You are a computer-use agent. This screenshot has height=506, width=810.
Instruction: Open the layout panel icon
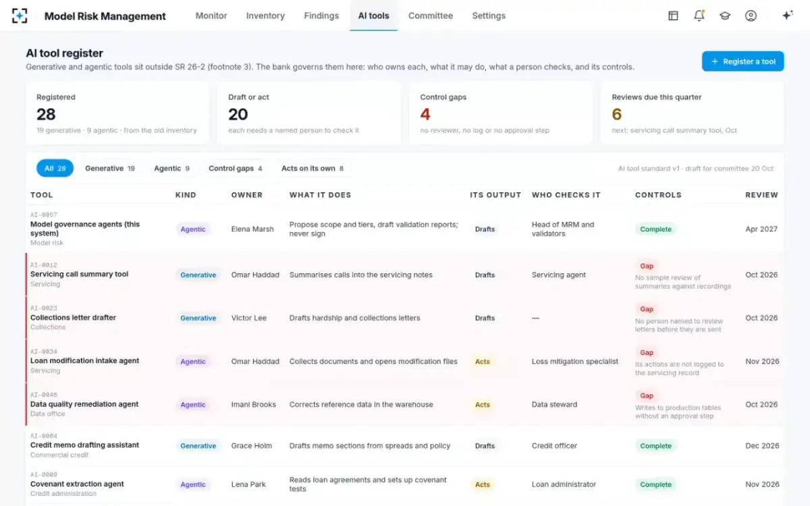673,16
